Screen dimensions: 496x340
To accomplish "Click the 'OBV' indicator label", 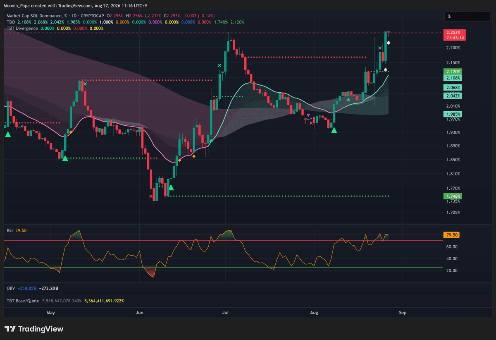I will (x=10, y=288).
